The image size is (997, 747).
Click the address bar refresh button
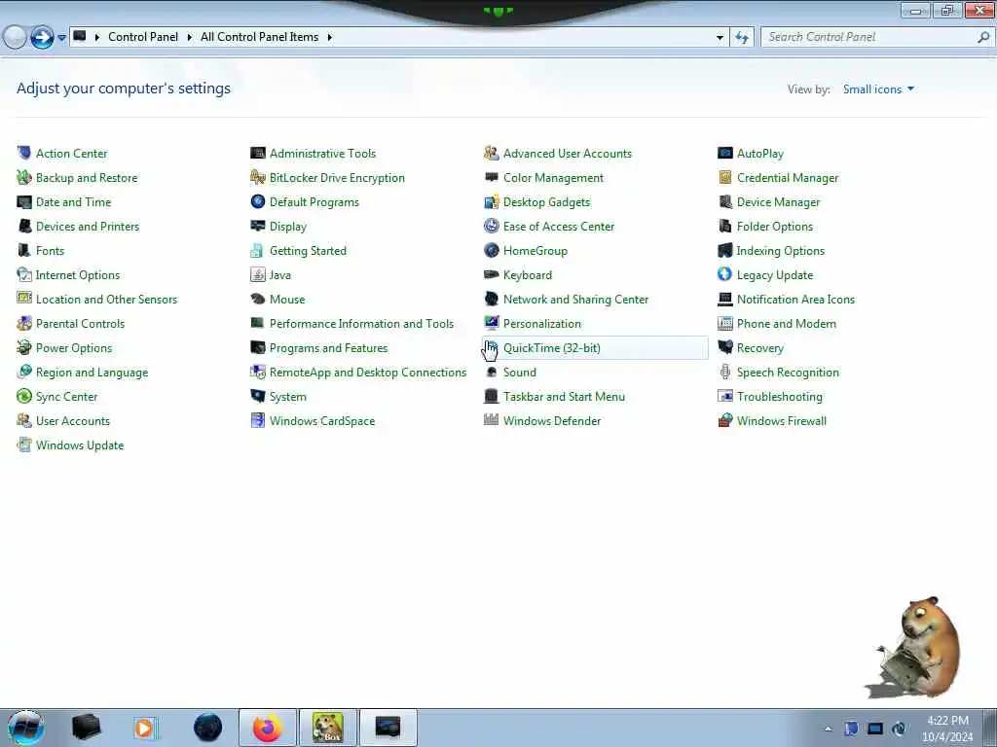741,38
